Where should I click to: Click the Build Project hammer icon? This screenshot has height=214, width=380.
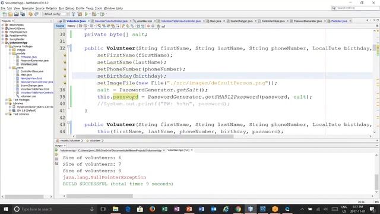tap(74, 14)
